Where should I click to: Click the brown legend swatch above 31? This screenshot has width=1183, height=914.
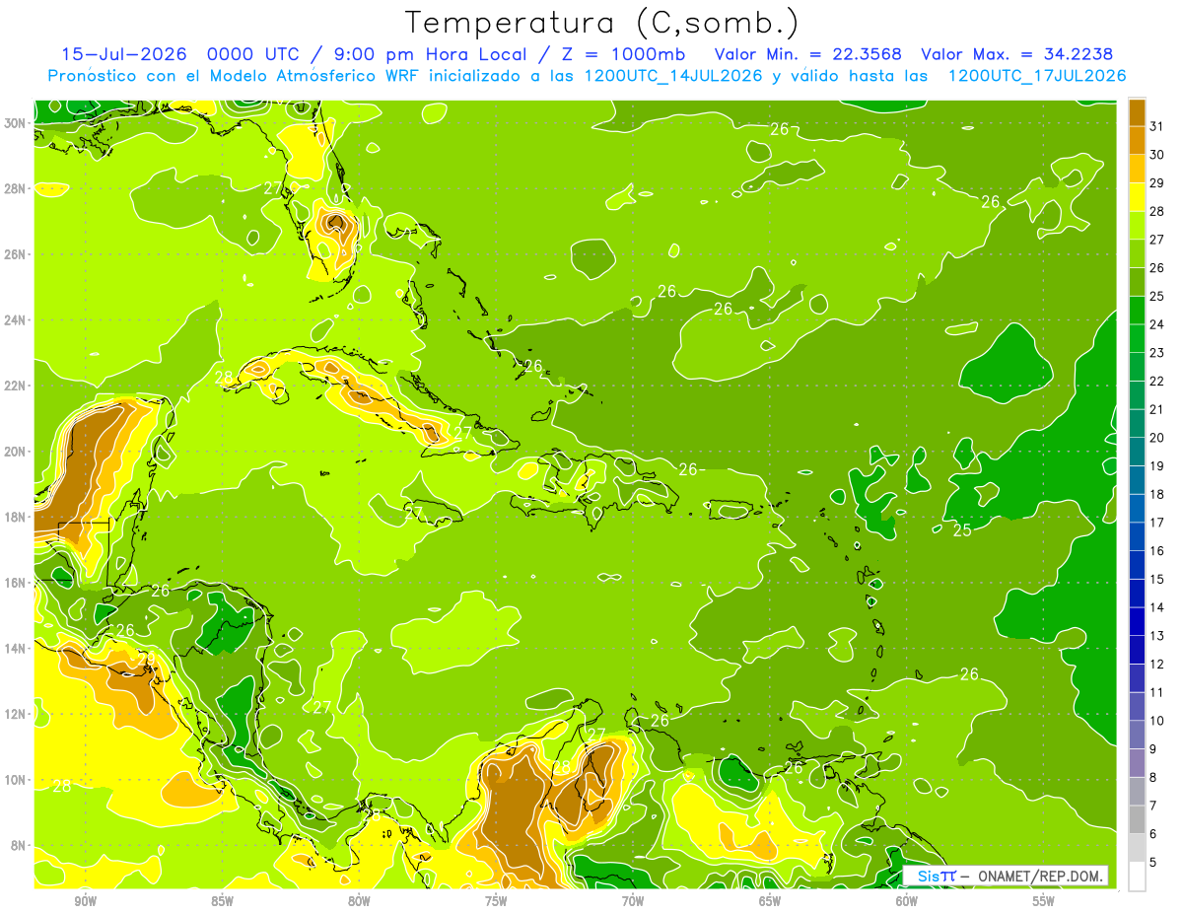click(1137, 112)
